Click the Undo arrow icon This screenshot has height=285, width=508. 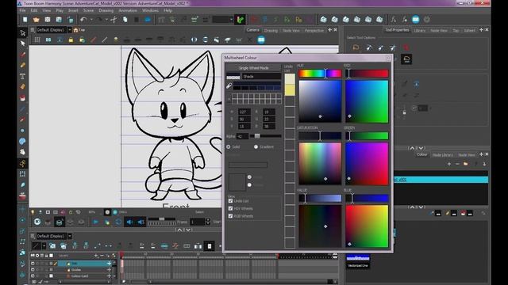pyautogui.click(x=83, y=20)
